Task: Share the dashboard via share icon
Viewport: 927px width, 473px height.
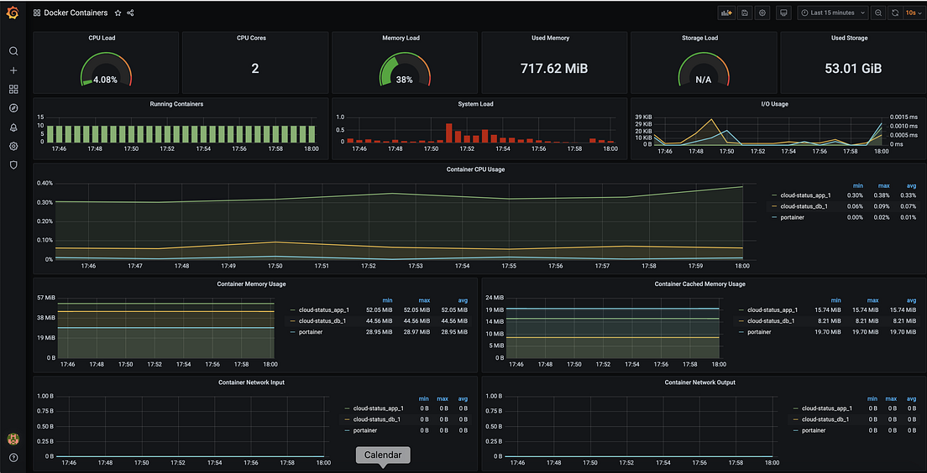Action: pyautogui.click(x=130, y=13)
